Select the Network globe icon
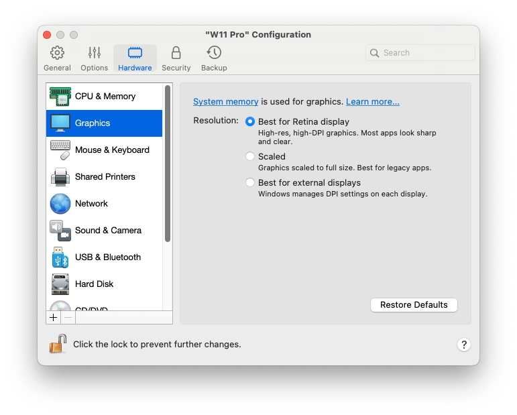517x415 pixels. click(60, 204)
